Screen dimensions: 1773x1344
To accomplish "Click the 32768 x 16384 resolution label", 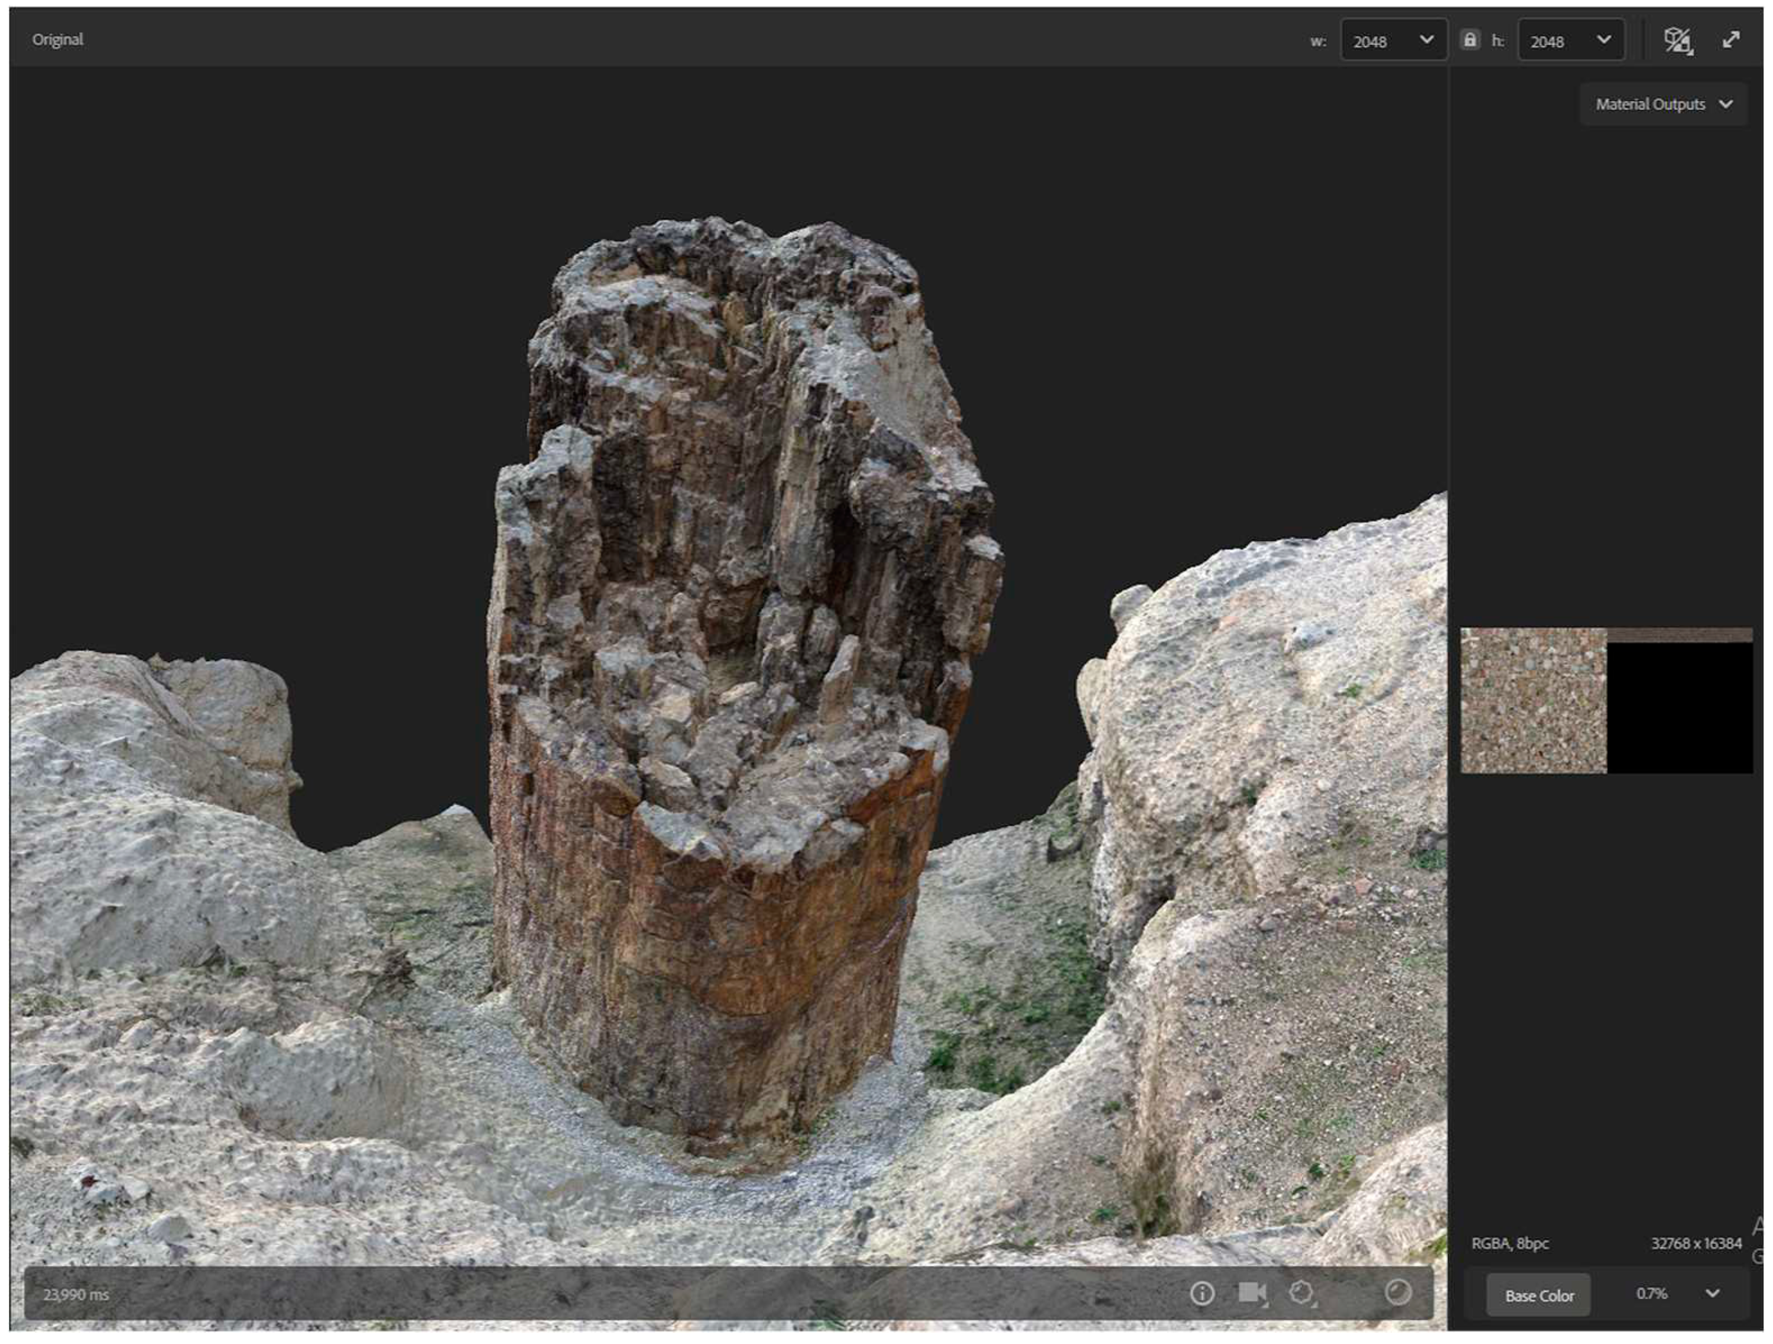I will 1696,1243.
